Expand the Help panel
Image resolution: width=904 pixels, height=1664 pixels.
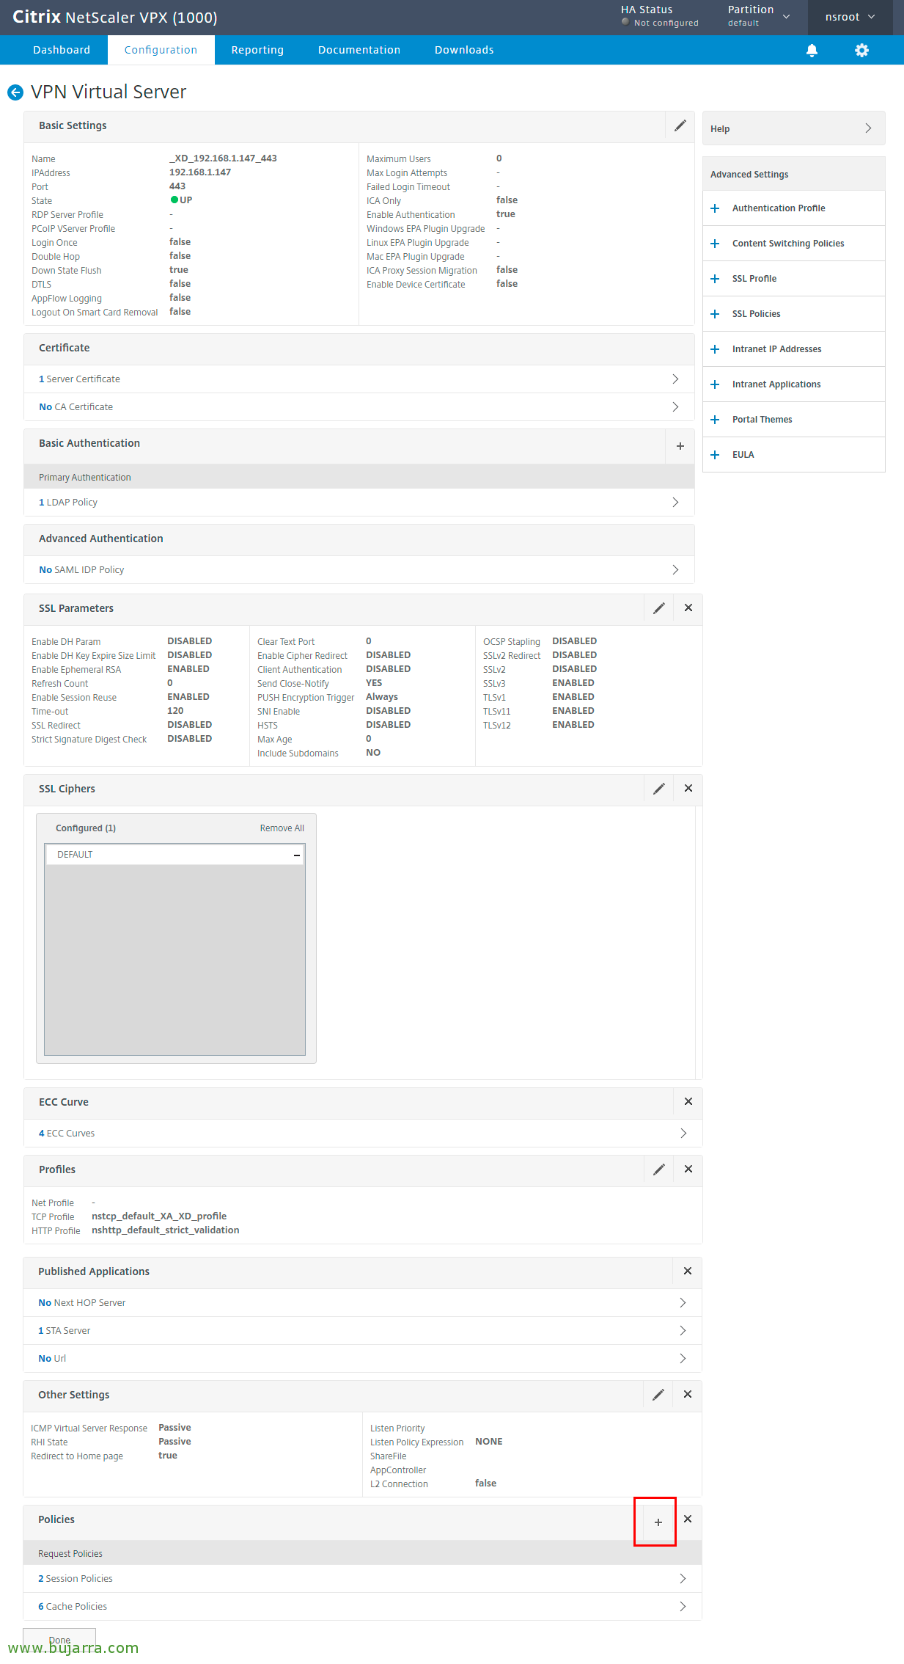click(x=794, y=128)
